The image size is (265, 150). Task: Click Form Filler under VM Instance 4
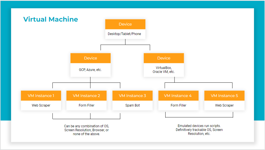(x=178, y=105)
